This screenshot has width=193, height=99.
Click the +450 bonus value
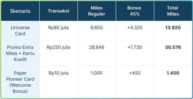coord(135,73)
